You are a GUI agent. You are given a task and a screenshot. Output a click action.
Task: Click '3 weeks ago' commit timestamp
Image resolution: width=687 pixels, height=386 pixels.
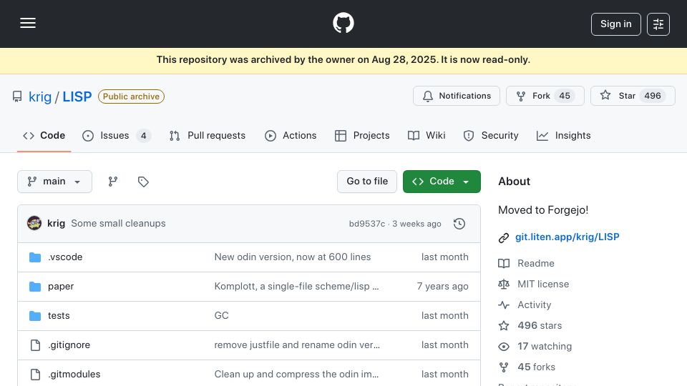[416, 224]
